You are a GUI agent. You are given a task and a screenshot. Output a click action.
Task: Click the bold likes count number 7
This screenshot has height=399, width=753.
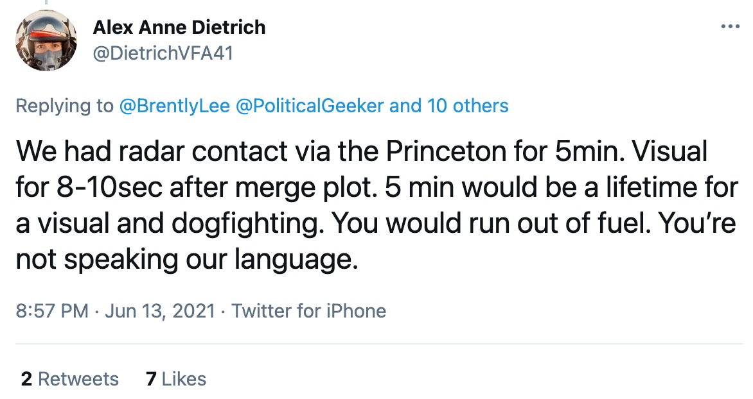tap(151, 379)
